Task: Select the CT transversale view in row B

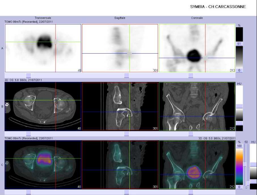Action: 43,106
